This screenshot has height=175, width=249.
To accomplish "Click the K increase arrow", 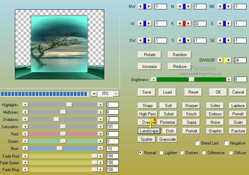I will coord(188,24).
